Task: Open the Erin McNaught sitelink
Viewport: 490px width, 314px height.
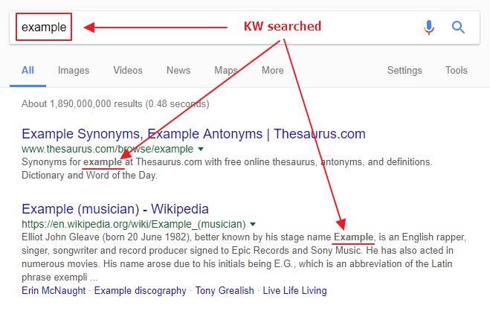Action: point(54,290)
